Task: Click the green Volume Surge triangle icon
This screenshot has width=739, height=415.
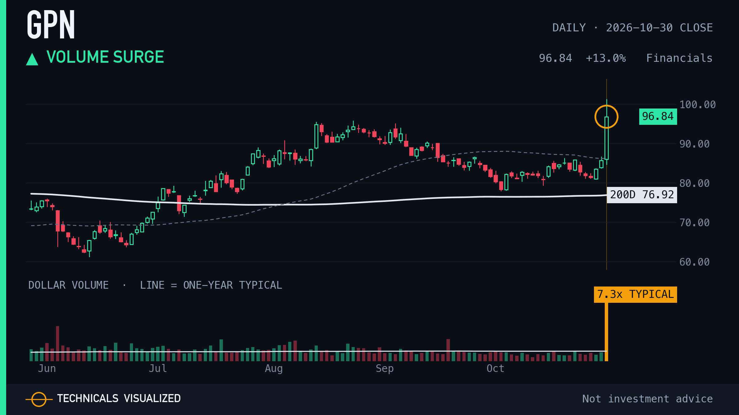Action: pyautogui.click(x=32, y=59)
